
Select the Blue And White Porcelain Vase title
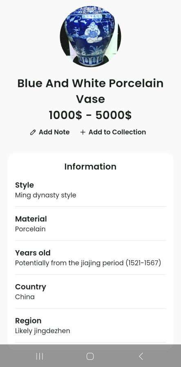[91, 91]
